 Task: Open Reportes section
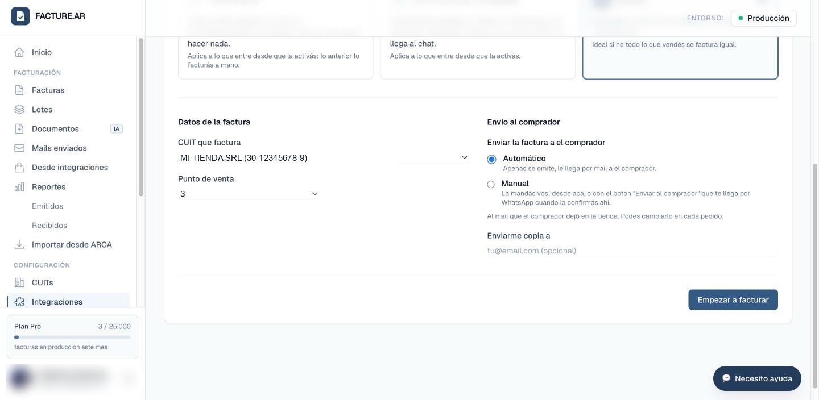(x=68, y=187)
